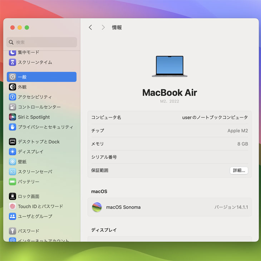Click the macOS section heading

[x=99, y=191]
